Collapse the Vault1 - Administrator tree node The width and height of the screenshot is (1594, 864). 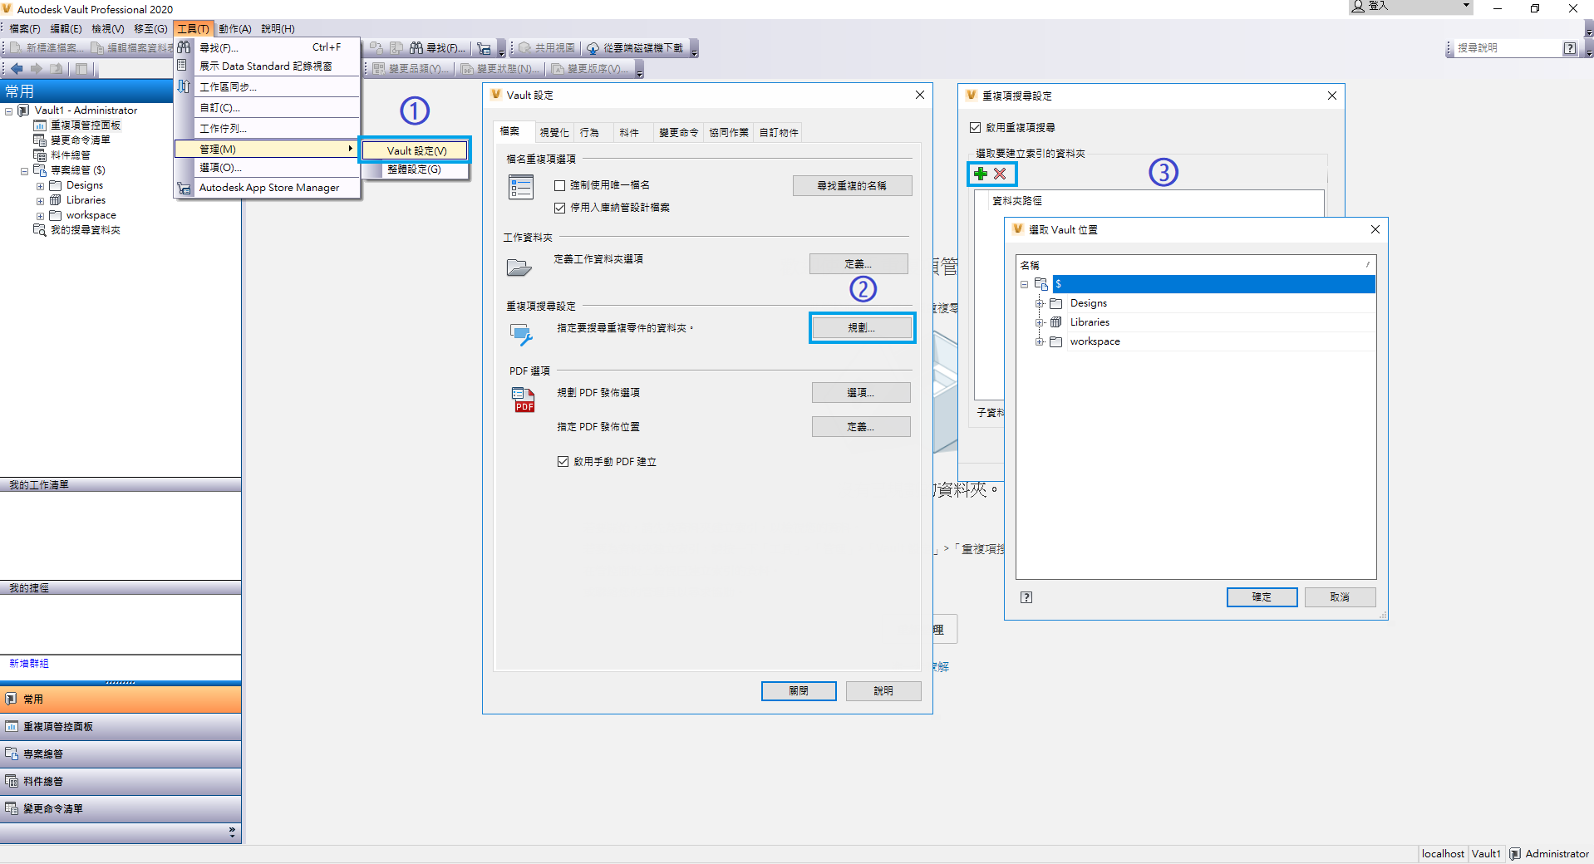9,111
